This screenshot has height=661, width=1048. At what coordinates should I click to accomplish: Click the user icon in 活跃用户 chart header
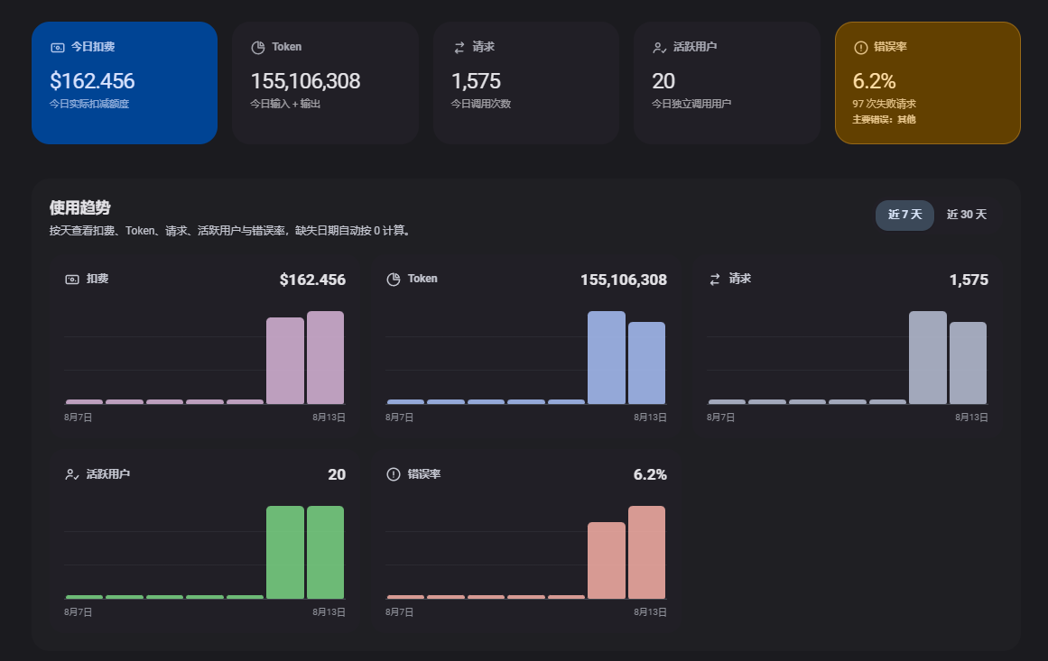tap(72, 474)
